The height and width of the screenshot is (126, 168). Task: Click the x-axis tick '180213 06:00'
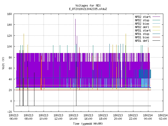13,117
